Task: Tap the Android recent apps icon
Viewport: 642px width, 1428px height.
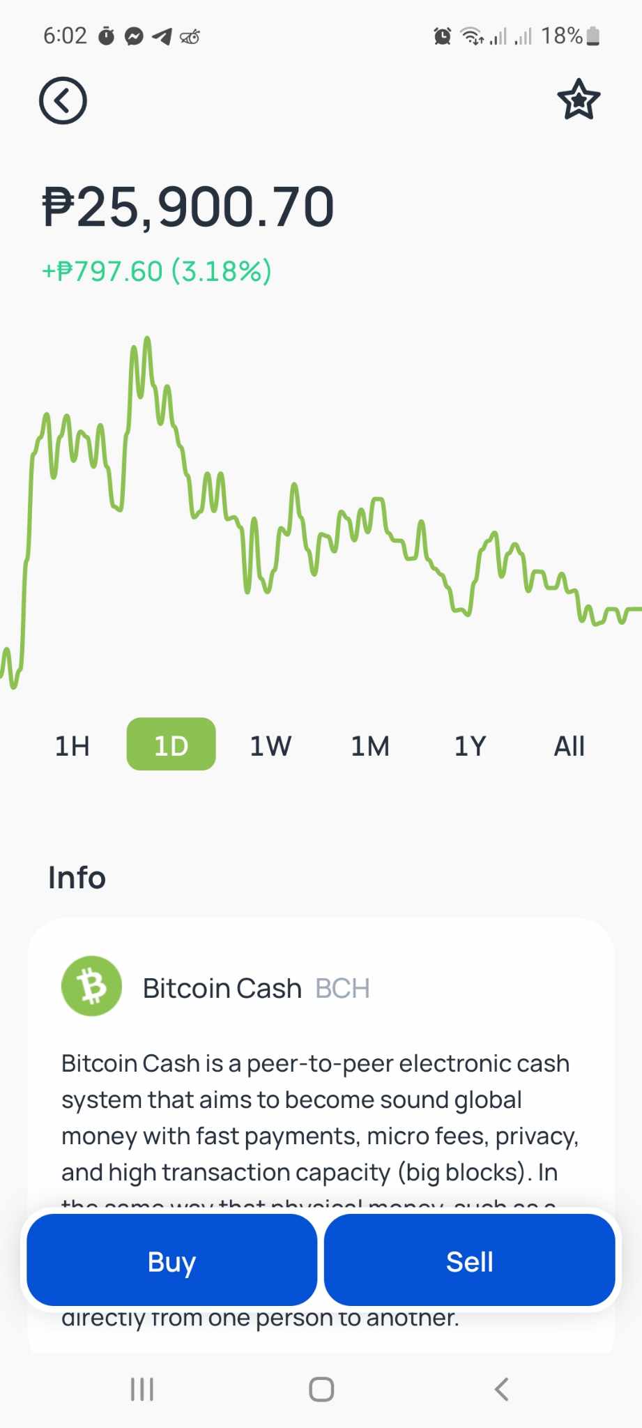Action: [x=142, y=1389]
